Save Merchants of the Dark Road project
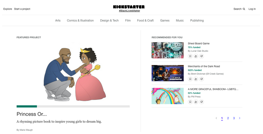 (x=190, y=79)
